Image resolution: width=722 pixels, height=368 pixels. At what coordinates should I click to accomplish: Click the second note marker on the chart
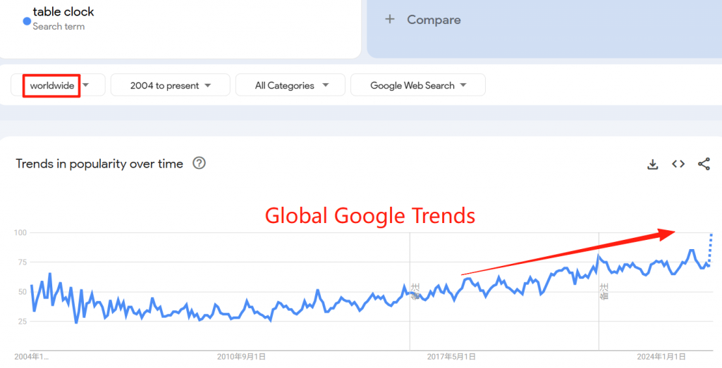[x=604, y=292]
